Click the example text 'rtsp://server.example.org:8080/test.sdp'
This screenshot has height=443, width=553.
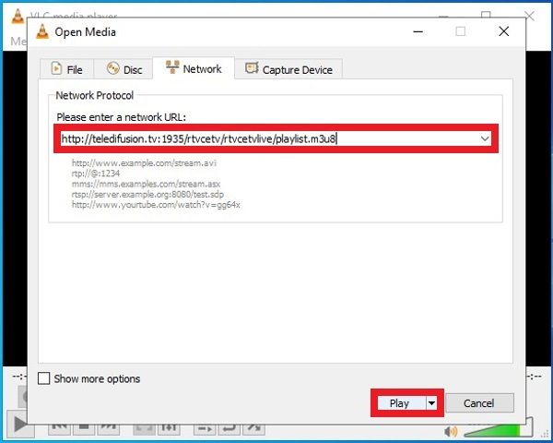click(147, 195)
